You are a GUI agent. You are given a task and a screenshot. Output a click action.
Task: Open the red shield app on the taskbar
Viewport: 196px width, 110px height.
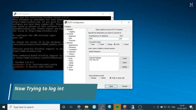pos(125,107)
